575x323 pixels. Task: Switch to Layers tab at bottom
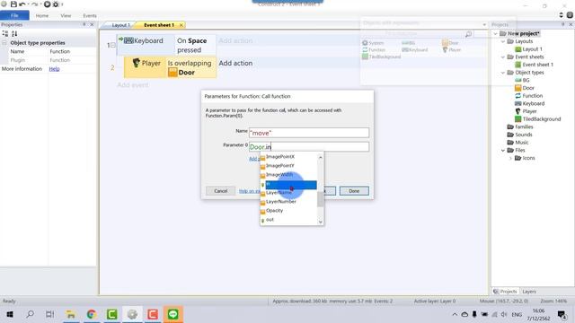529,292
